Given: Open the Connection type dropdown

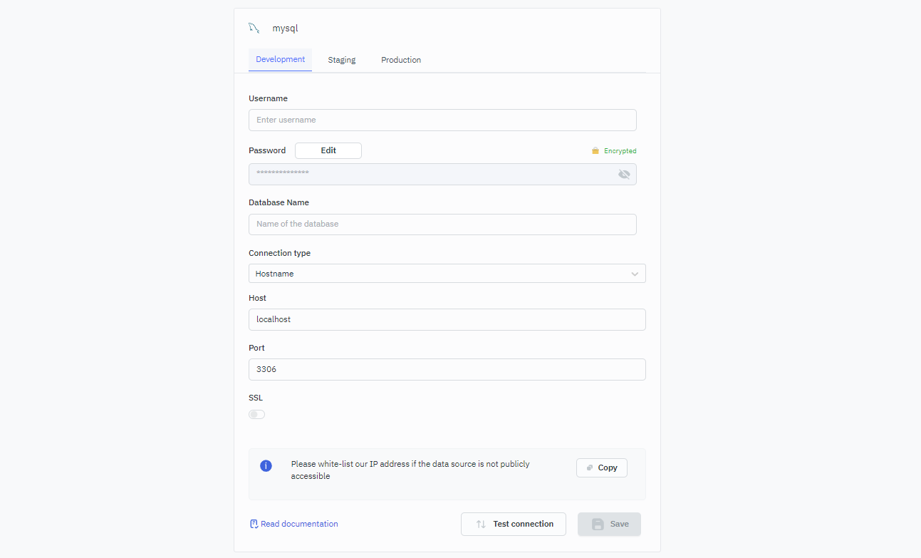Looking at the screenshot, I should click(x=447, y=274).
